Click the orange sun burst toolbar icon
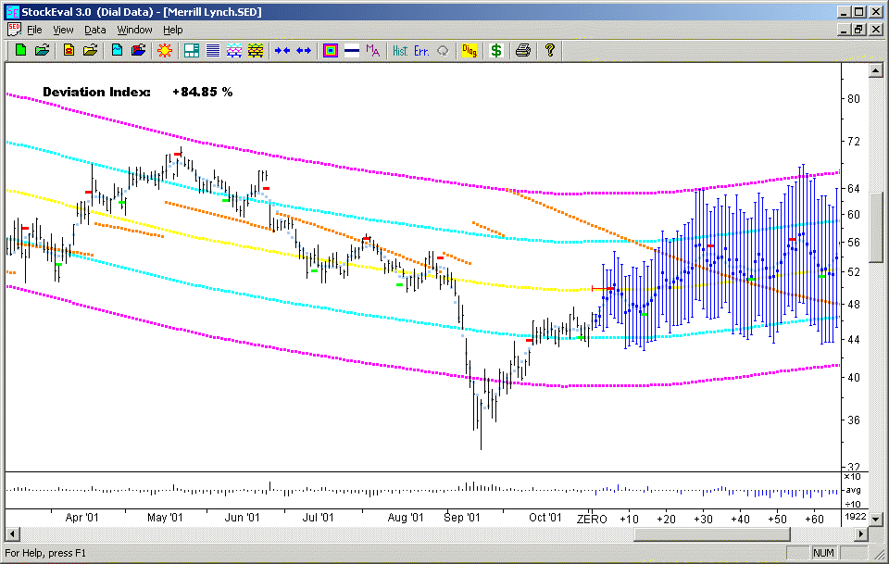Viewport: 889px width, 564px height. (x=165, y=50)
